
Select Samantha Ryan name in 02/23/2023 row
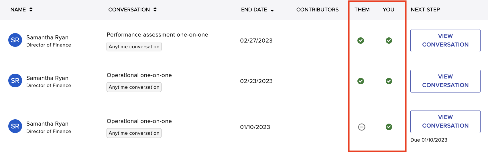click(47, 78)
